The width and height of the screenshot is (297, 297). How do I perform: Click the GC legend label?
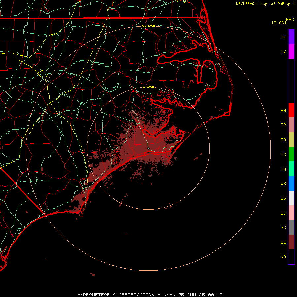(x=283, y=228)
